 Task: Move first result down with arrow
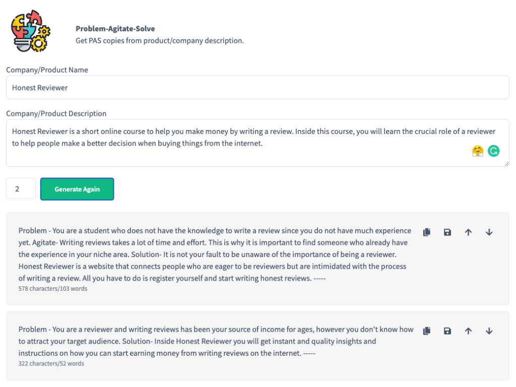click(489, 232)
